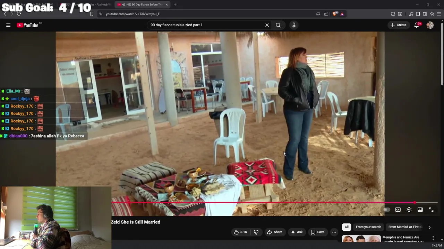Screen dimensions: 444x249
Task: Toggle the browser sidebar panel
Action: click(x=418, y=14)
